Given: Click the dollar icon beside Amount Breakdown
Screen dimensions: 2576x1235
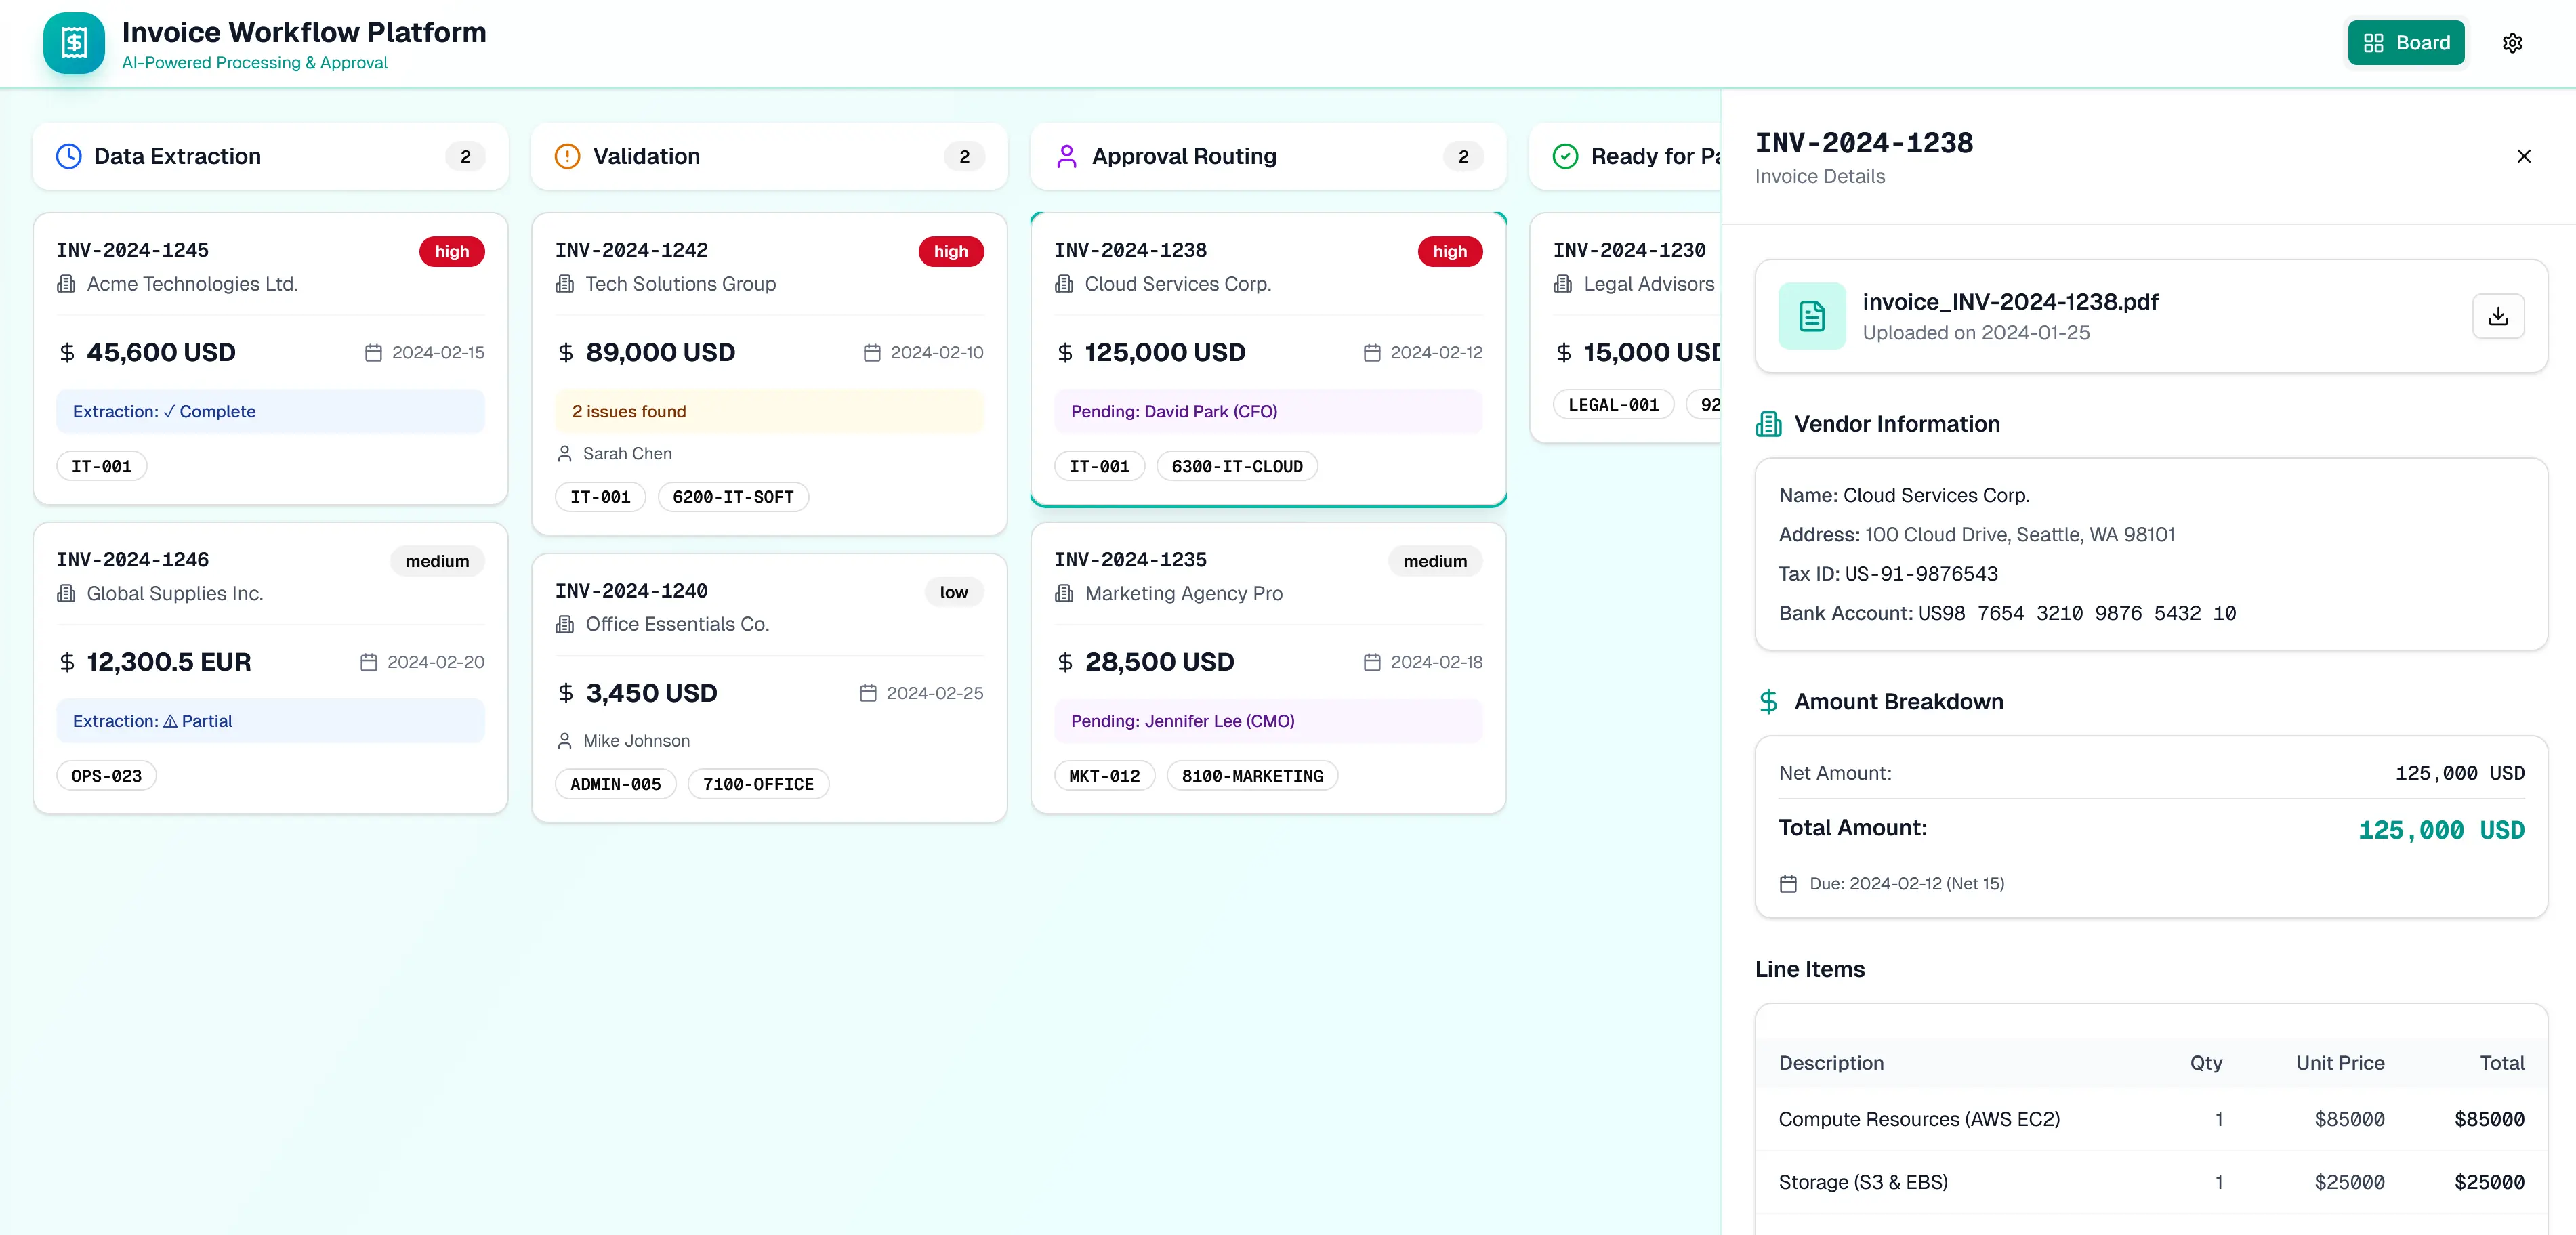Looking at the screenshot, I should point(1768,701).
